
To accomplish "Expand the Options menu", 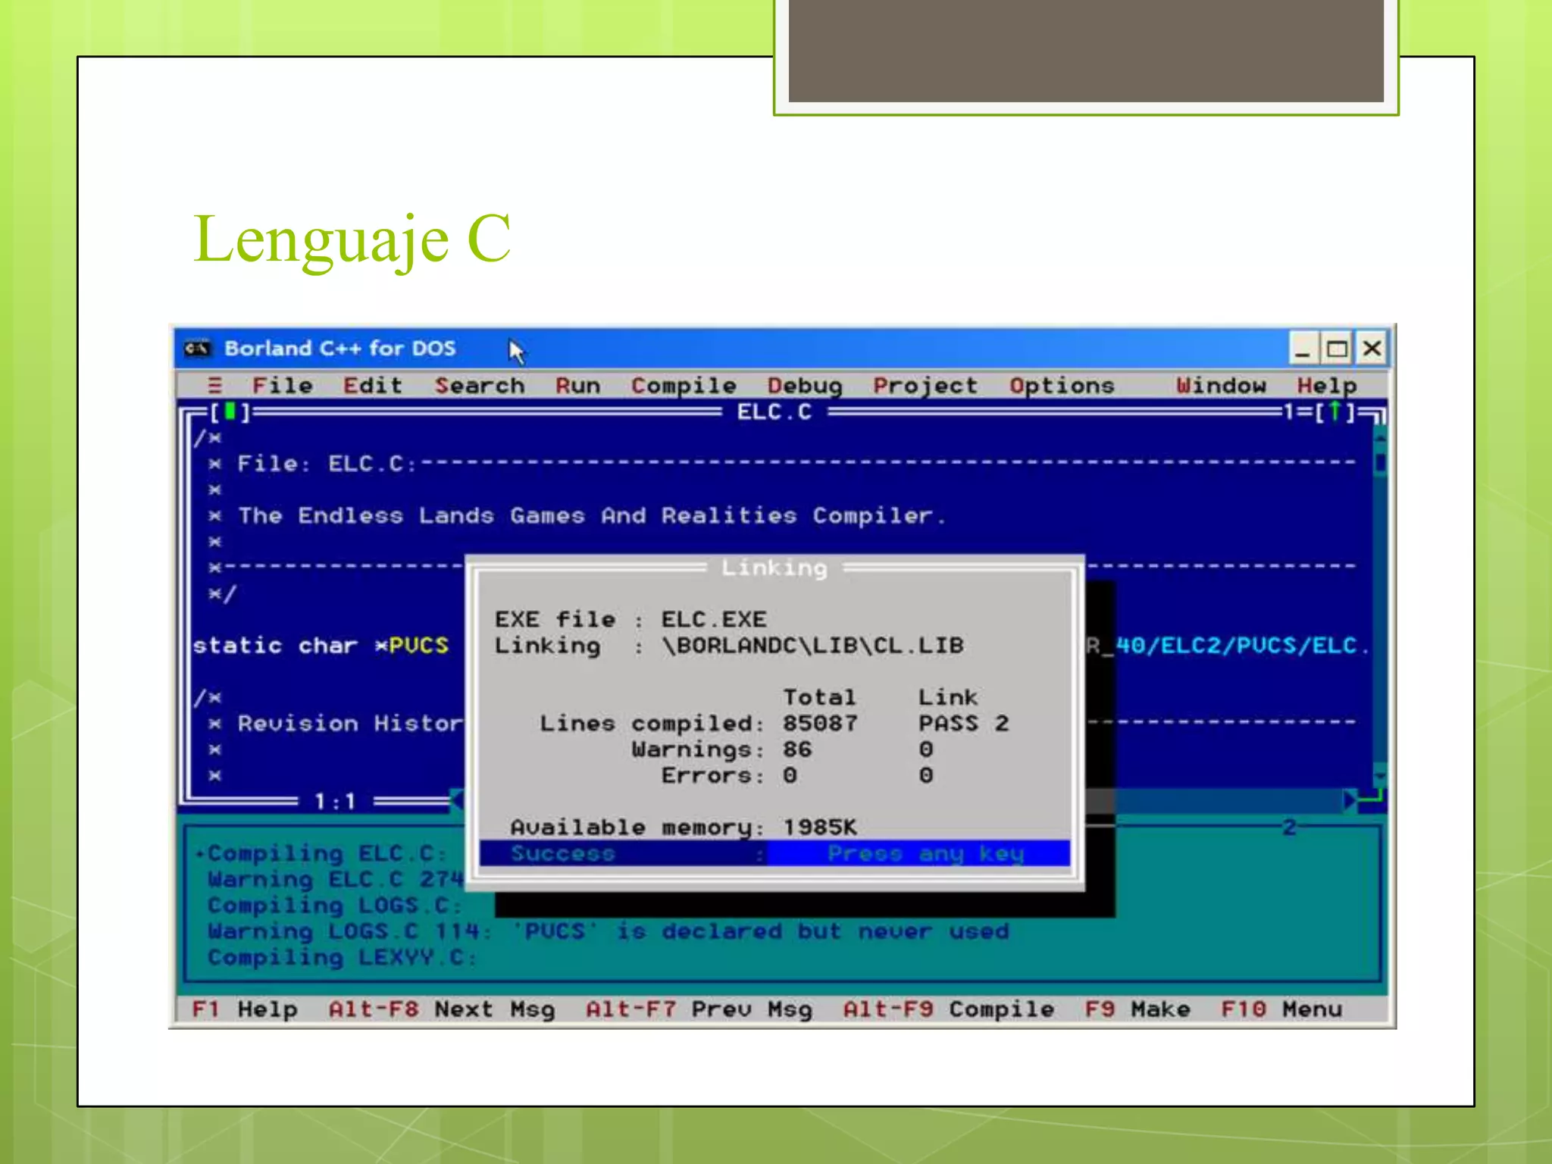I will click(1061, 386).
